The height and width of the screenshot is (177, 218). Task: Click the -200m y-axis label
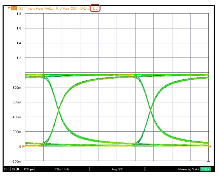click(x=16, y=161)
